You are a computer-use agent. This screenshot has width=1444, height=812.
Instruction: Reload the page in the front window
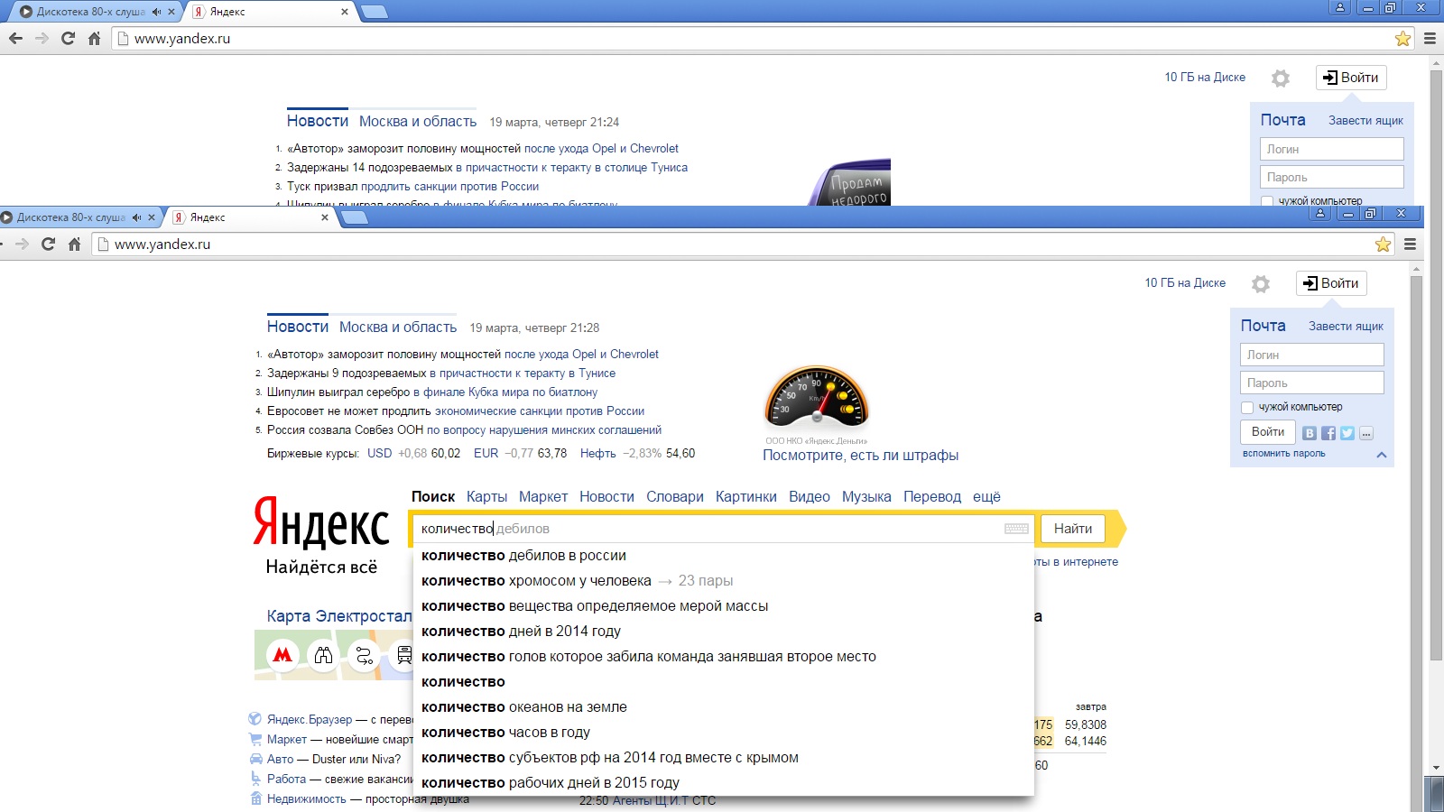pyautogui.click(x=48, y=244)
